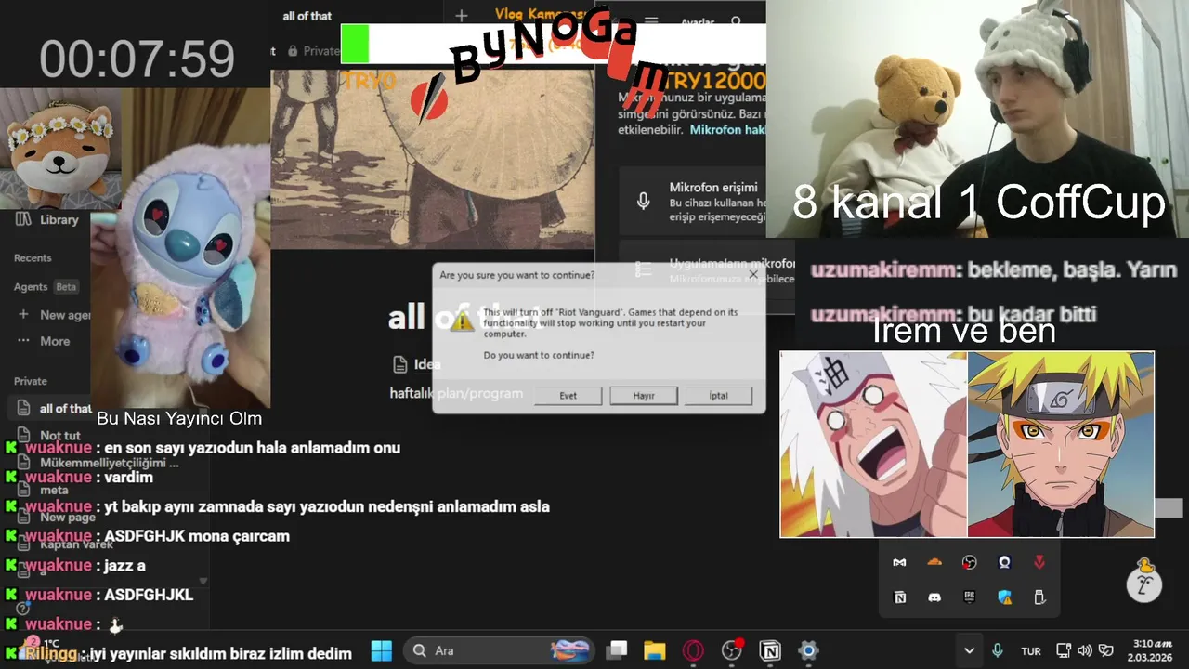Click the microphone indicator in system tray
Image resolution: width=1189 pixels, height=669 pixels.
coord(998,650)
